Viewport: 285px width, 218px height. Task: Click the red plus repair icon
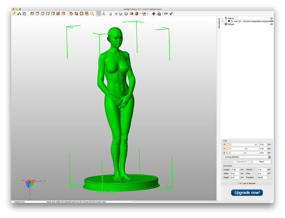(x=154, y=14)
